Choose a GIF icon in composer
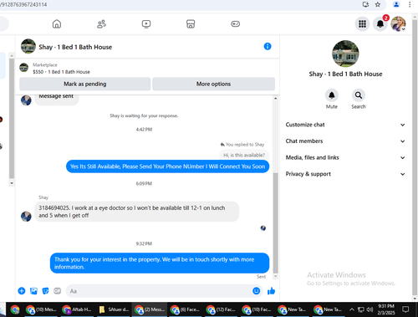Image resolution: width=418 pixels, height=317 pixels. 58,291
